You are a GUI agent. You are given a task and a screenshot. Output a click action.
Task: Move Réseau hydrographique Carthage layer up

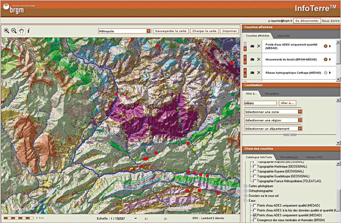coord(245,70)
